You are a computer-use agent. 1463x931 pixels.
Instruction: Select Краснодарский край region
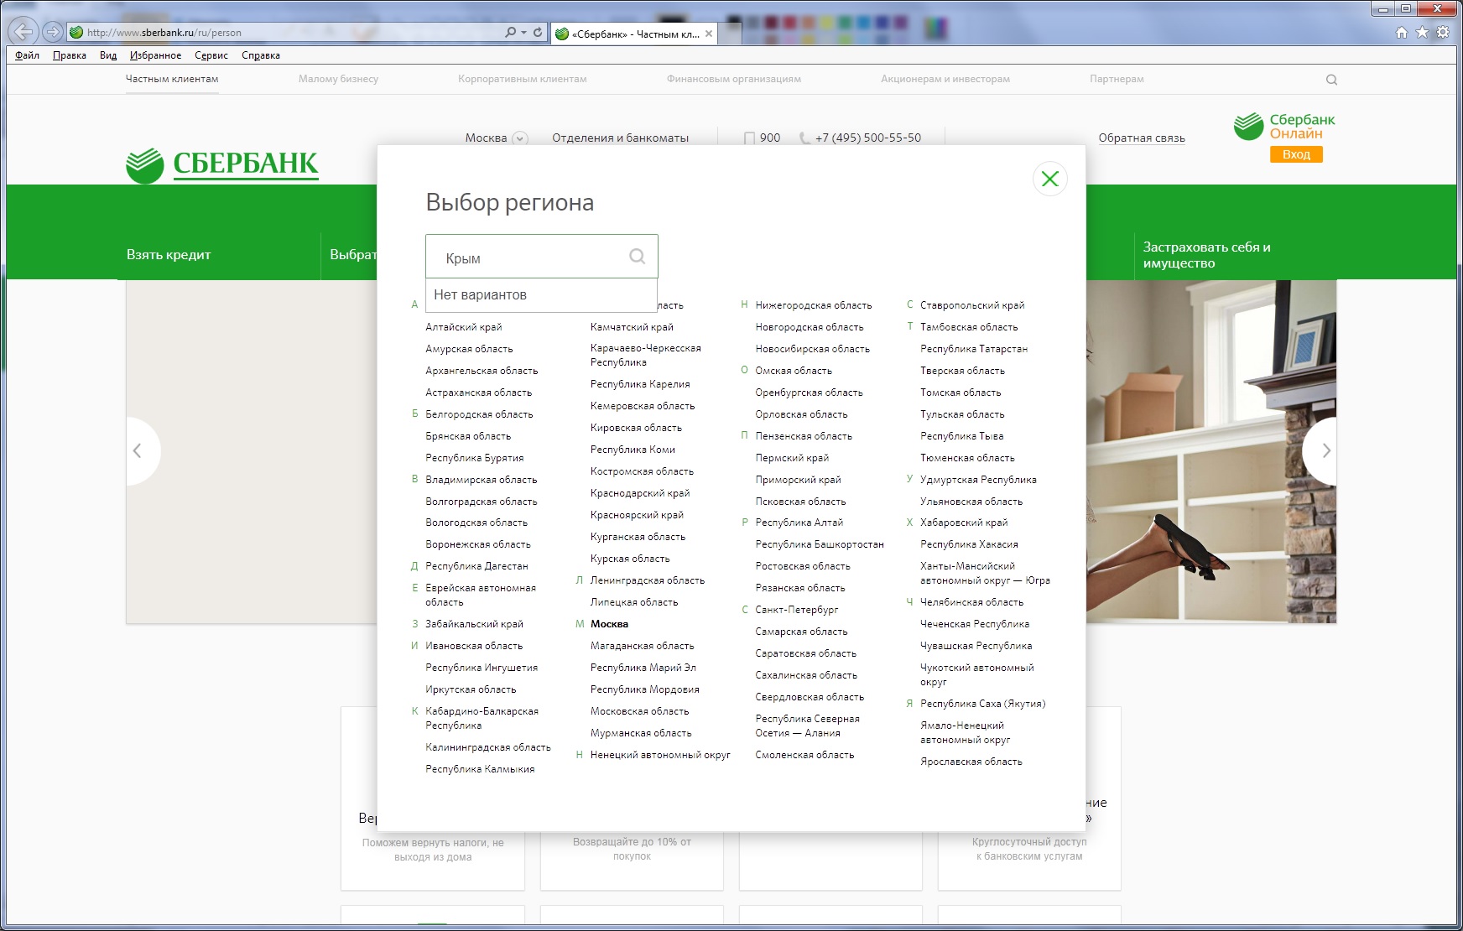coord(640,493)
